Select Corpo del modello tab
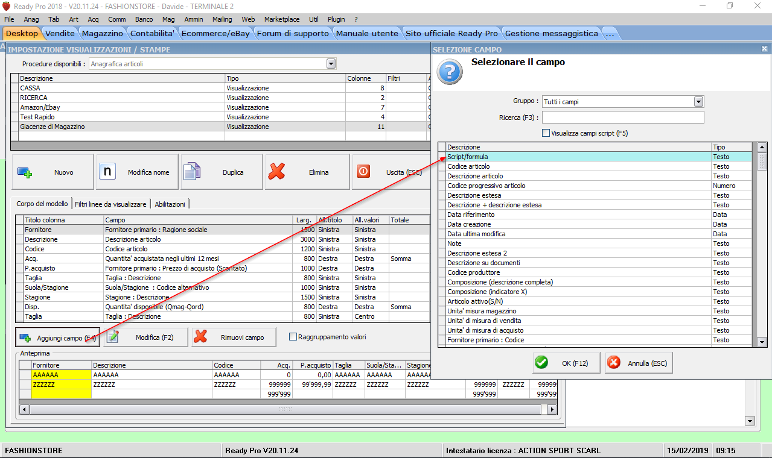Image resolution: width=772 pixels, height=458 pixels. (x=42, y=204)
